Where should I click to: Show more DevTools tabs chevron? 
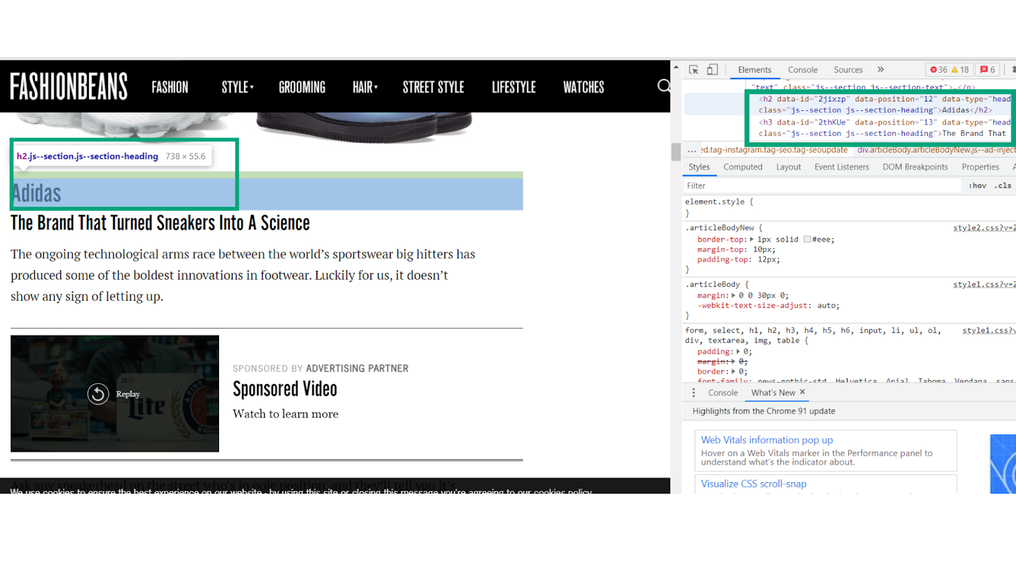coord(881,70)
